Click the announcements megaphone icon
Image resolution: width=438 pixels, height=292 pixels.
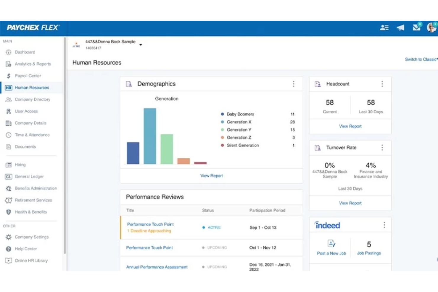coord(400,28)
